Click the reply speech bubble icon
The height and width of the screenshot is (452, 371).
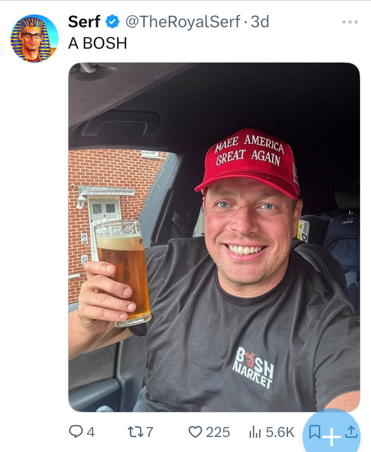coord(76,432)
